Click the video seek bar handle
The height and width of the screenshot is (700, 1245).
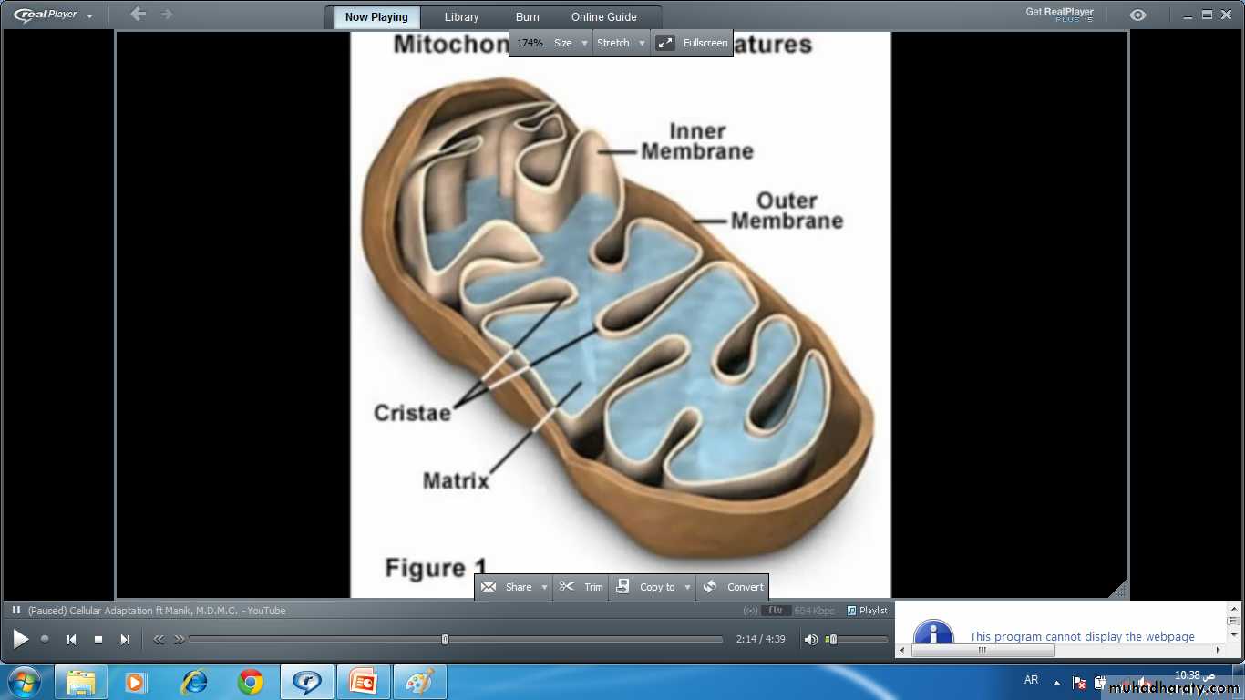tap(445, 640)
